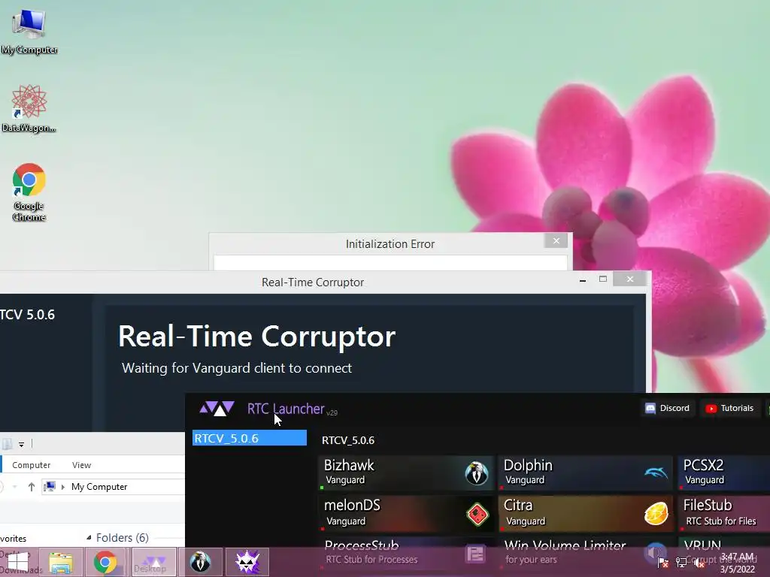
Task: Click the RTC Launcher triangle logo
Action: (x=217, y=408)
